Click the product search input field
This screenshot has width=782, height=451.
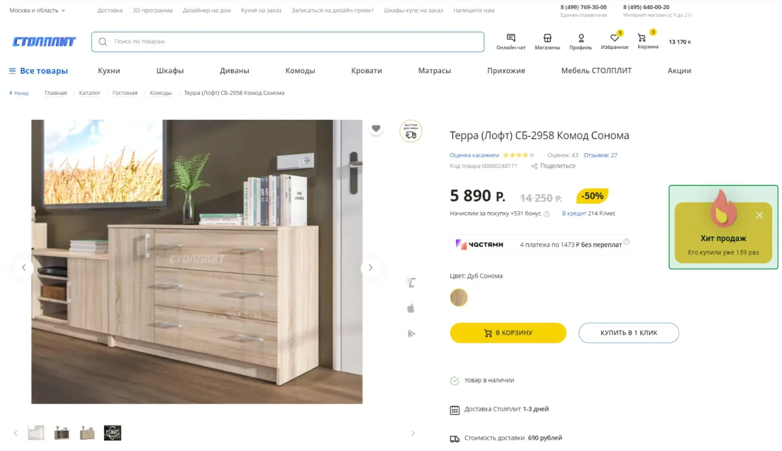tap(288, 42)
